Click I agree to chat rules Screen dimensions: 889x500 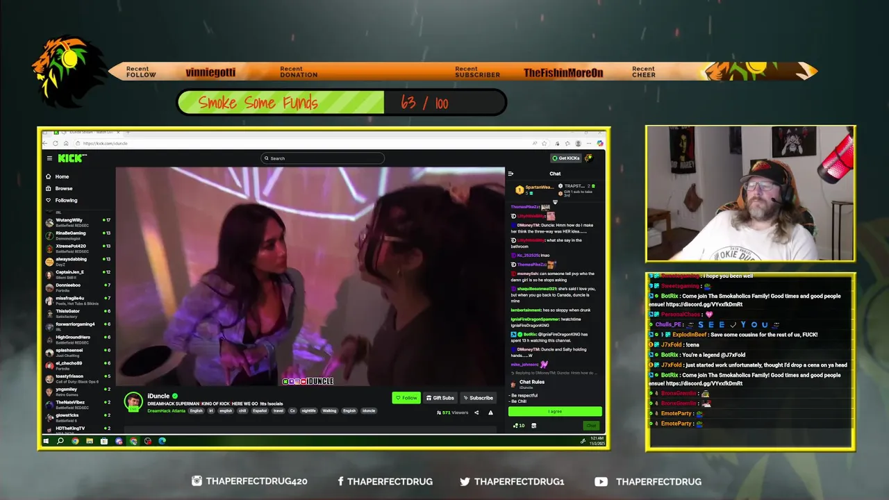point(555,411)
